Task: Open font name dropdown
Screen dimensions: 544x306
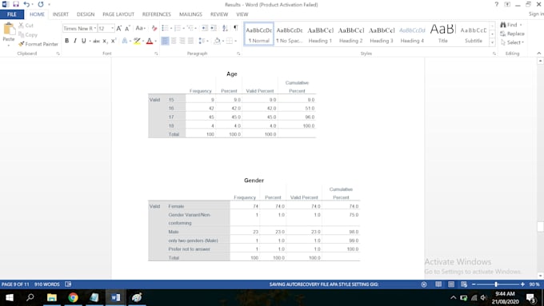Action: 95,29
